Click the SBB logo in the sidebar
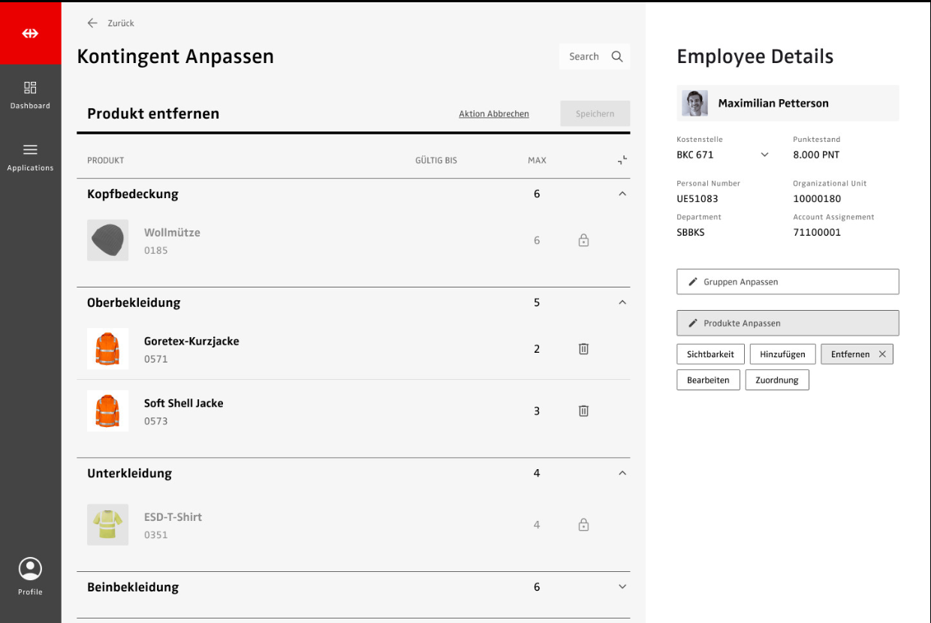This screenshot has width=931, height=623. point(30,33)
